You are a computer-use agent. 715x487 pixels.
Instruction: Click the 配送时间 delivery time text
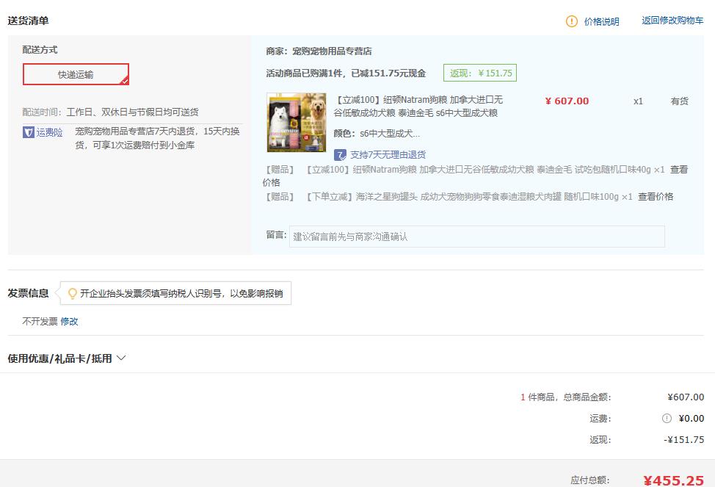[110, 112]
